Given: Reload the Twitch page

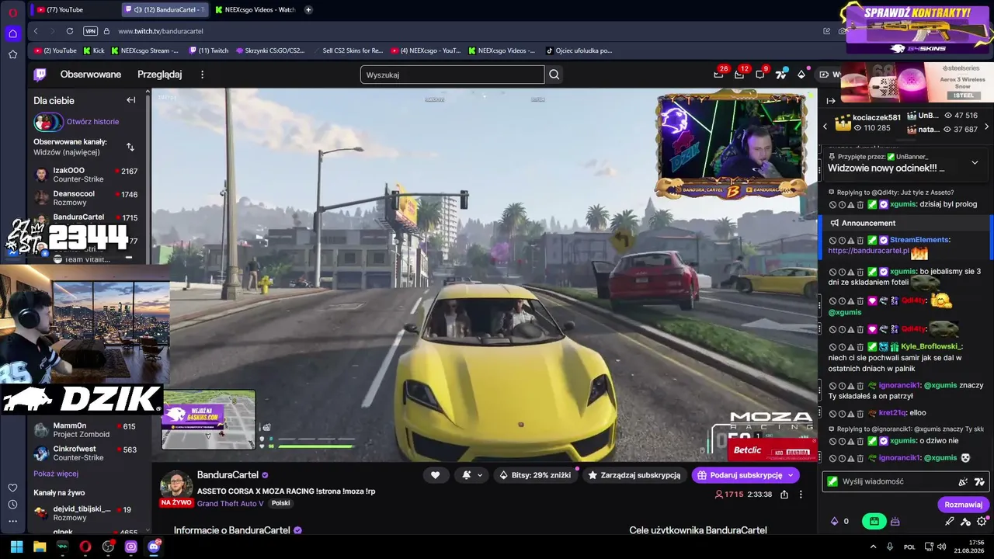Looking at the screenshot, I should point(70,31).
